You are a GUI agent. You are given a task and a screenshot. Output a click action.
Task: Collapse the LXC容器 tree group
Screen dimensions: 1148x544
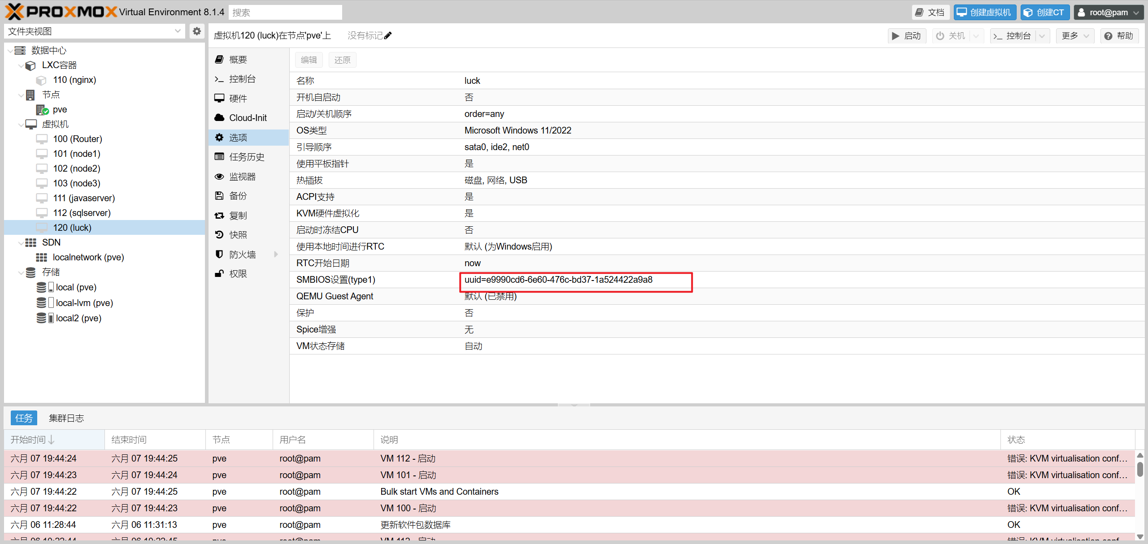[21, 65]
